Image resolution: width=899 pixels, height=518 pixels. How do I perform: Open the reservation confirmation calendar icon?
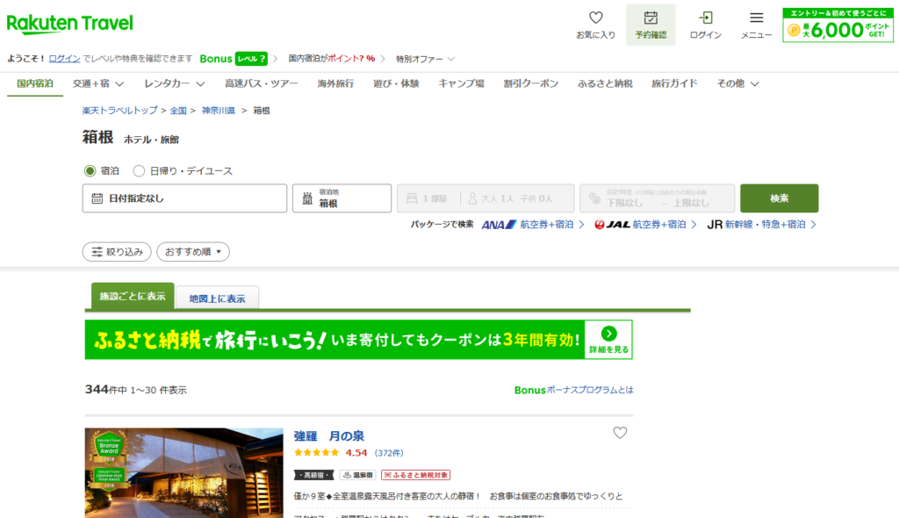651,18
